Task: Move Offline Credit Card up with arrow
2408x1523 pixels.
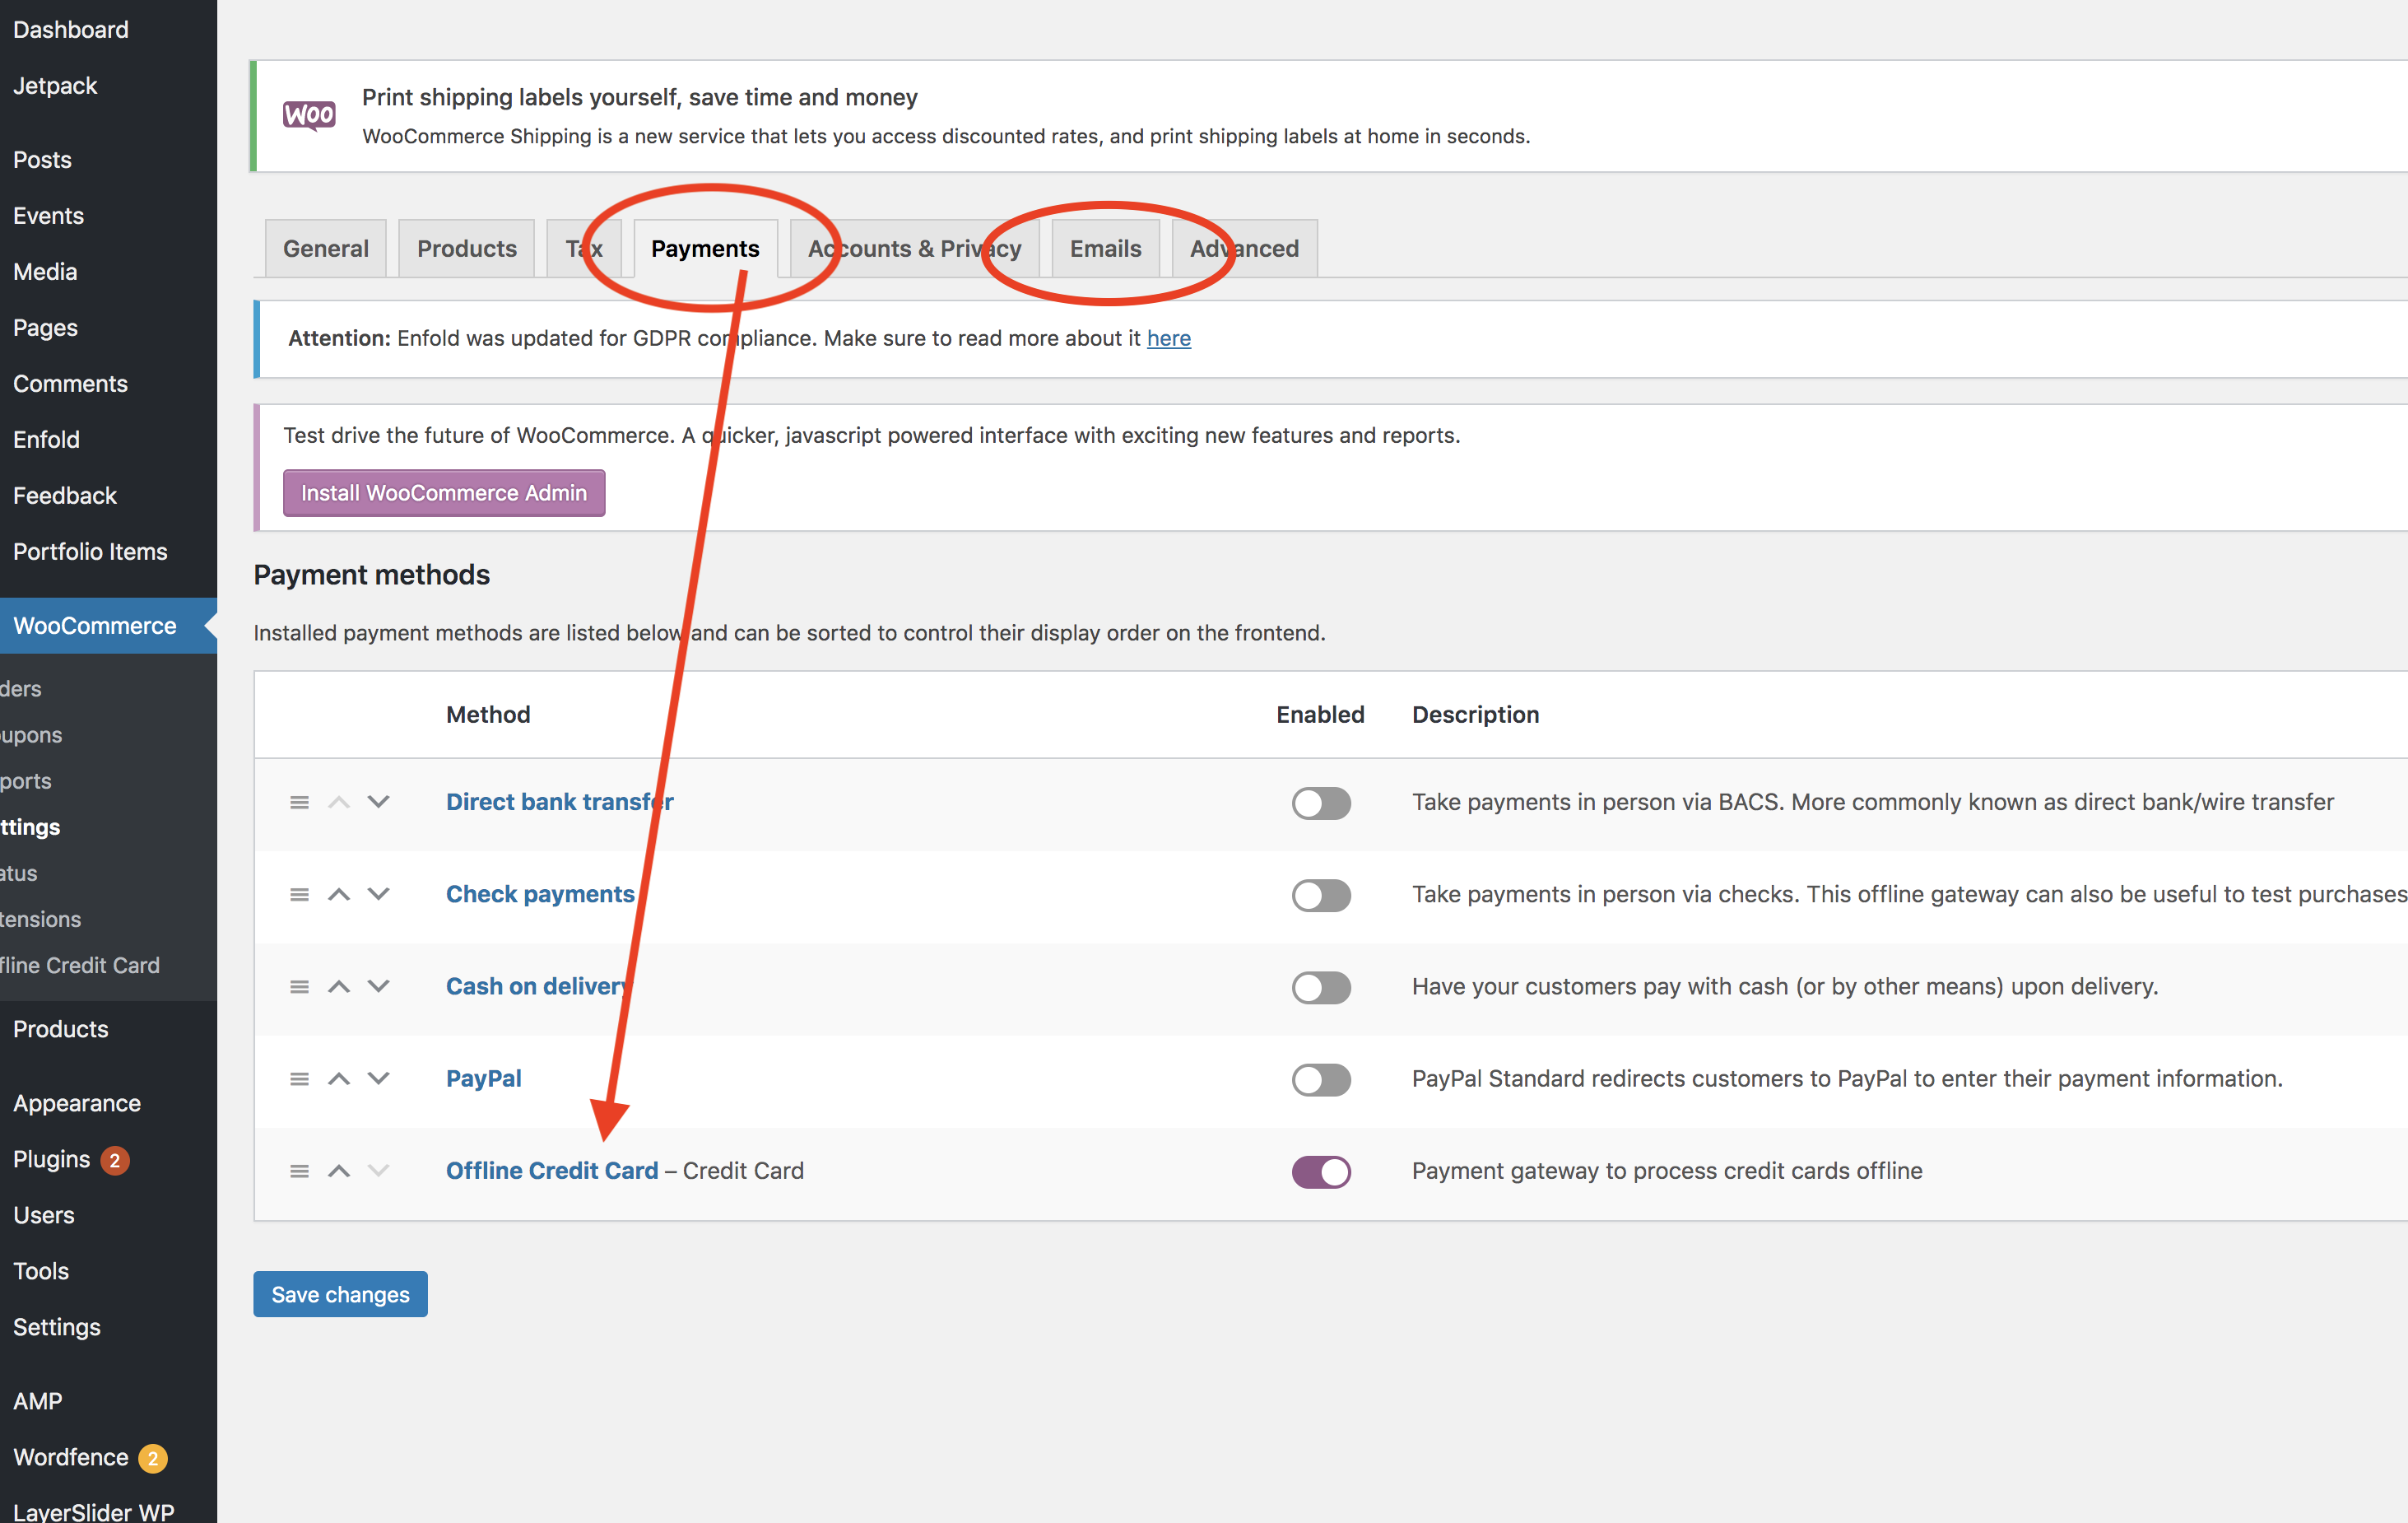Action: tap(339, 1170)
